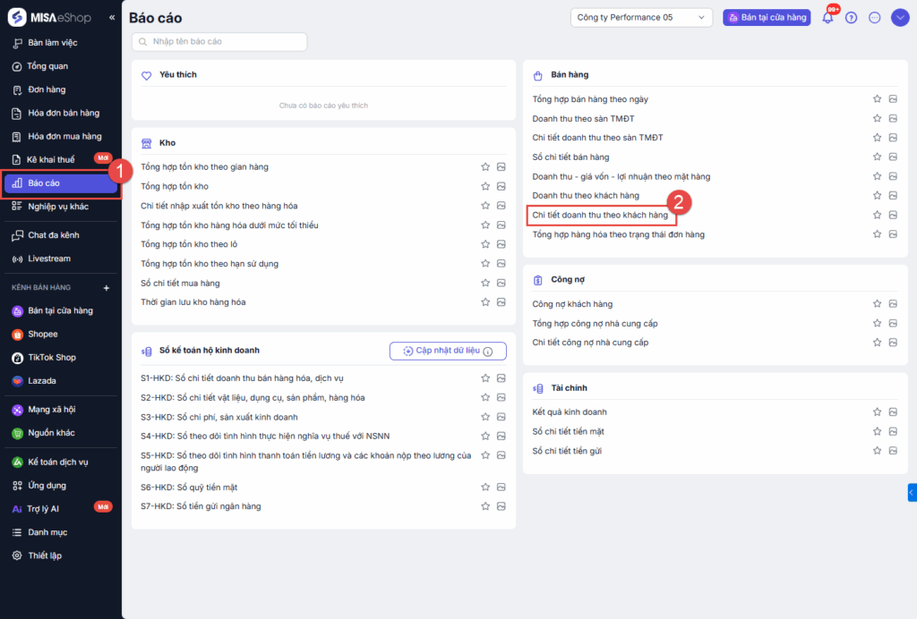Viewport: 917px width, 619px height.
Task: Star the Doanh thu theo khách hàng report
Action: coord(878,196)
